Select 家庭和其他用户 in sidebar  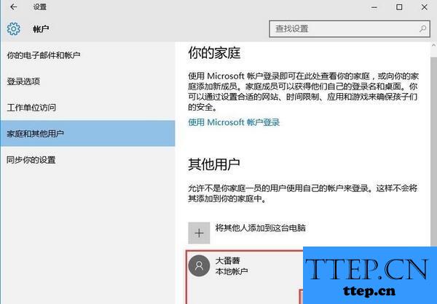[x=87, y=133]
